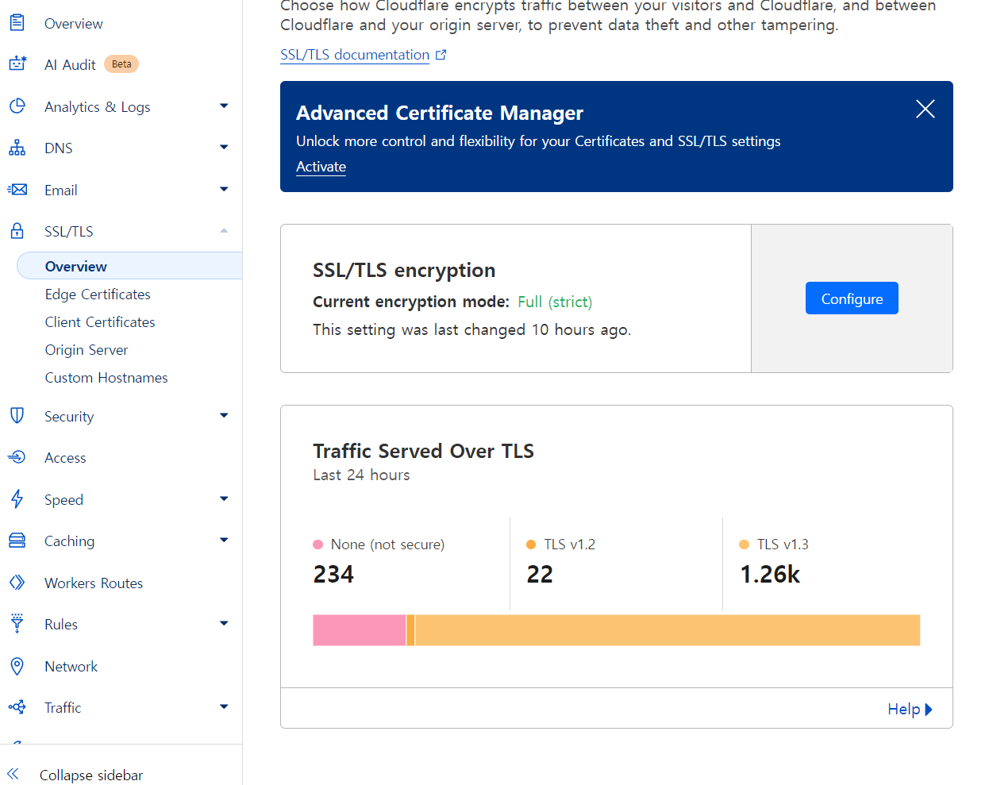Click the orange dot next to TLS v1.2

[x=531, y=544]
